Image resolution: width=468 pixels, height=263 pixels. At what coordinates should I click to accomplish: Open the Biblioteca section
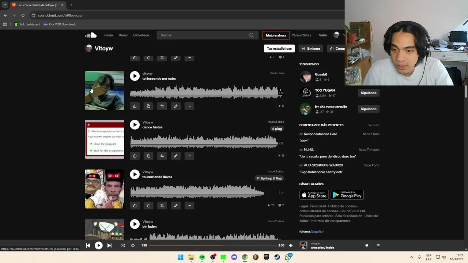tap(141, 35)
